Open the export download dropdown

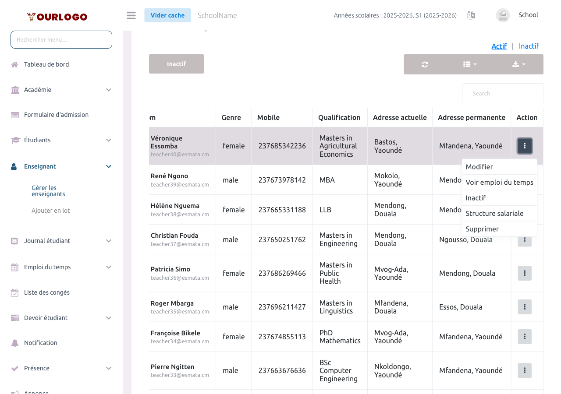point(518,64)
